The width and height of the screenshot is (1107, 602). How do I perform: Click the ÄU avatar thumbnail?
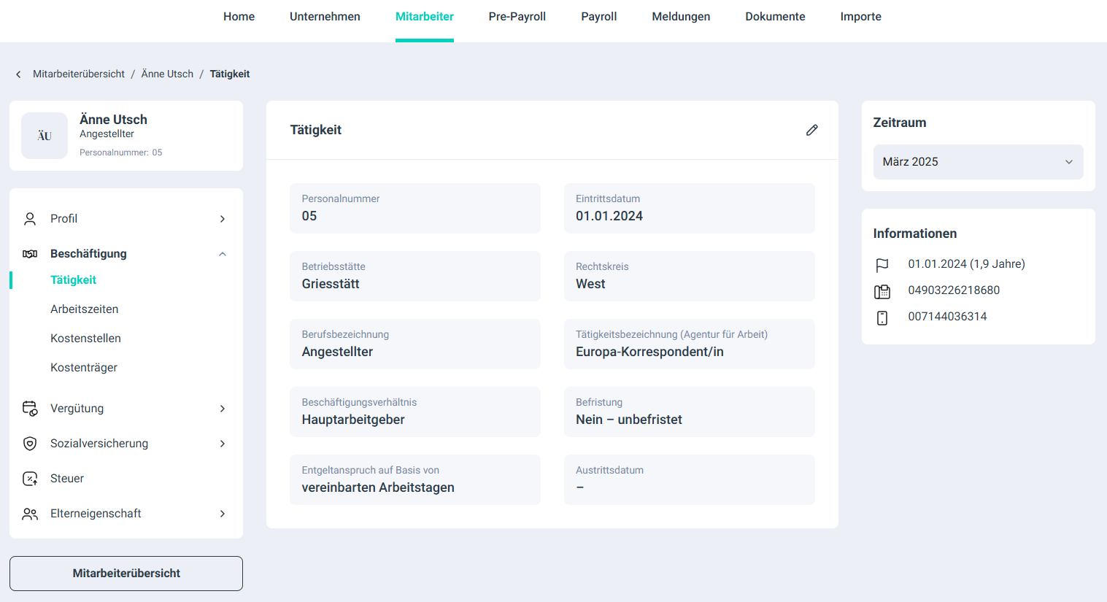coord(45,136)
